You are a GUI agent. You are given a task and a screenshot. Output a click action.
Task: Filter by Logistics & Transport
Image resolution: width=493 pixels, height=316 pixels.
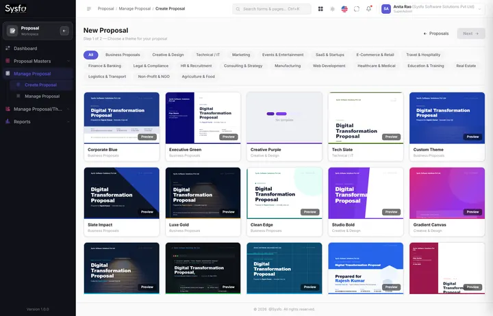pos(107,77)
